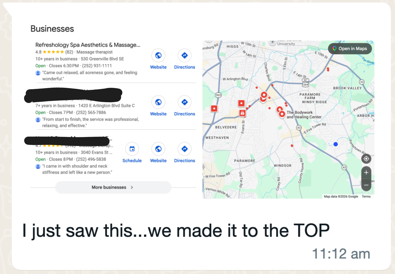Get directions to Refreshology Spa

click(x=184, y=55)
